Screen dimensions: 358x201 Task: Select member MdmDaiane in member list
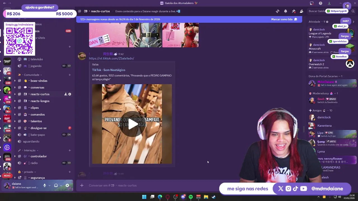332,83
